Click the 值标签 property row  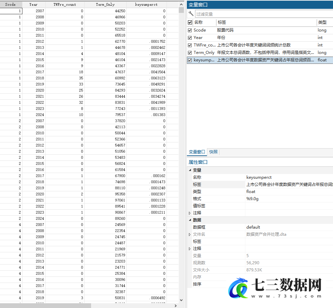[x=260, y=206]
